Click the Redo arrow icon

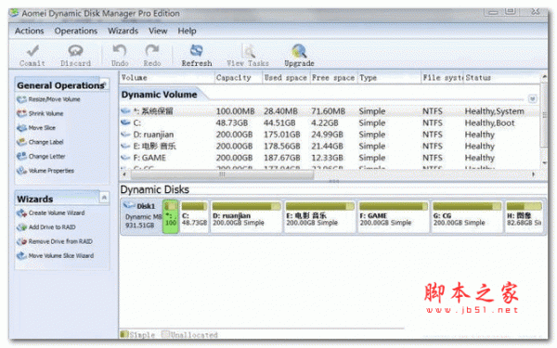click(152, 51)
